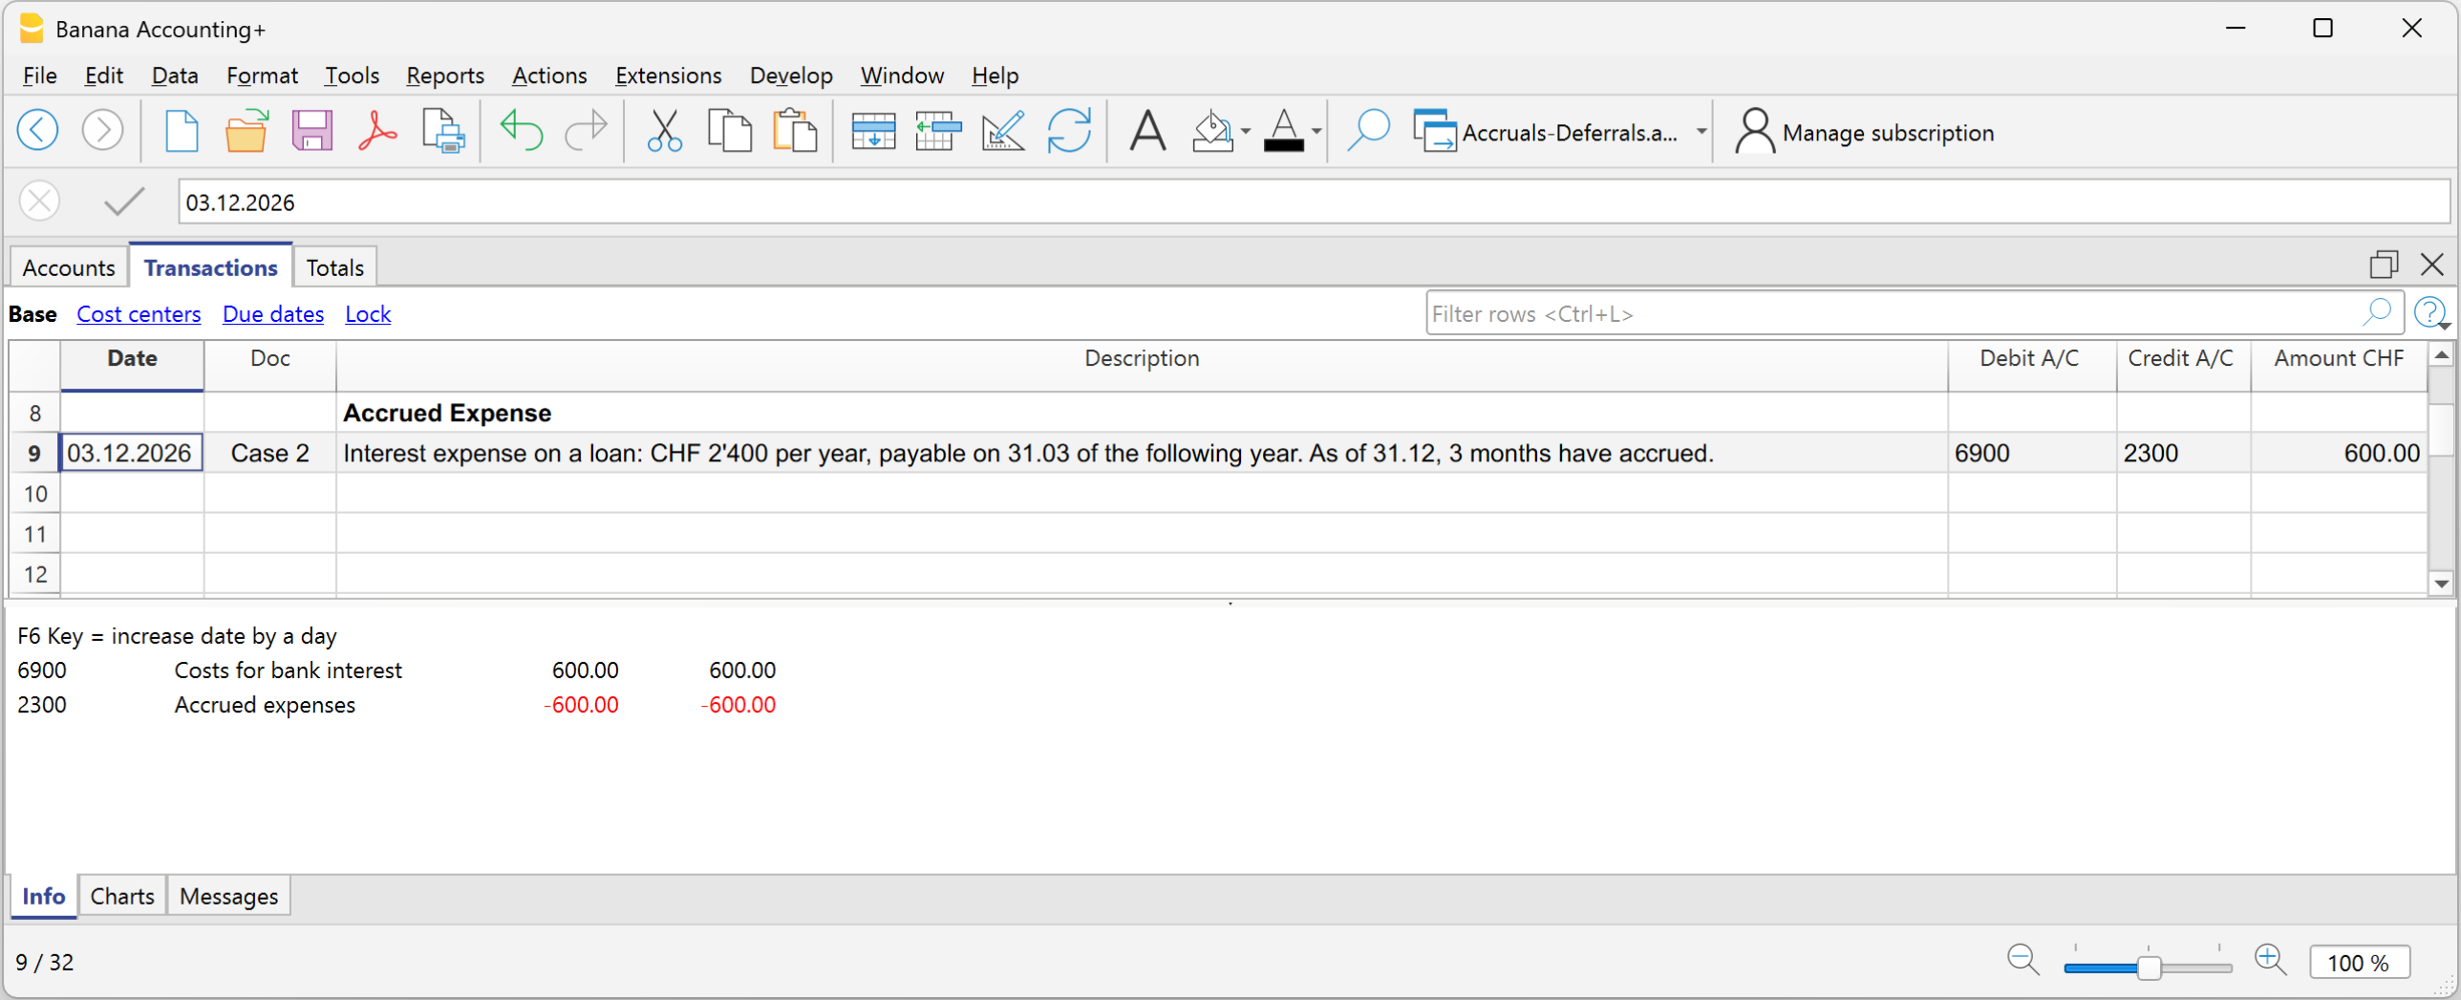Select the Debit A/C cell 6900
This screenshot has height=1000, width=2461.
(x=2031, y=453)
